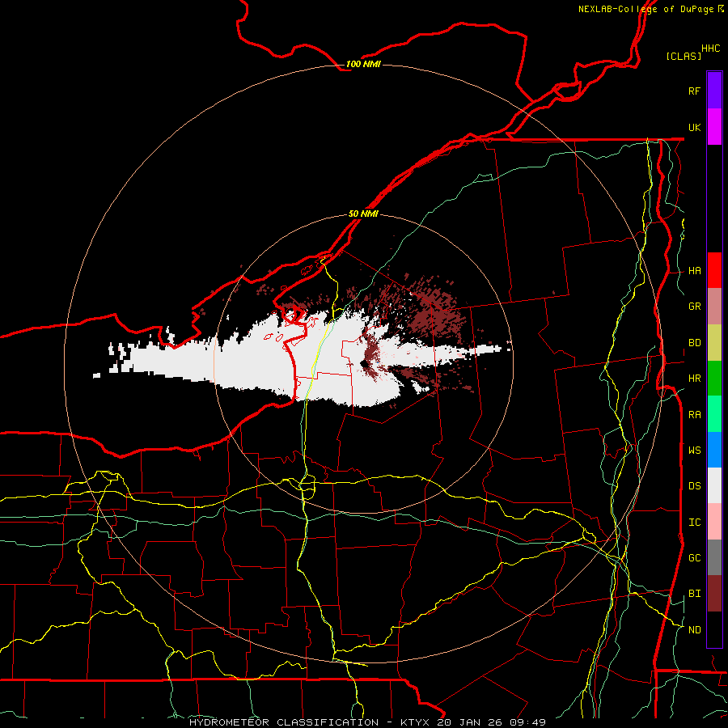The width and height of the screenshot is (728, 728).
Task: Click the IC legend label
Action: pyautogui.click(x=694, y=523)
